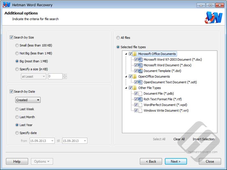Maximize the Hetman Word Recovery window

coord(210,5)
